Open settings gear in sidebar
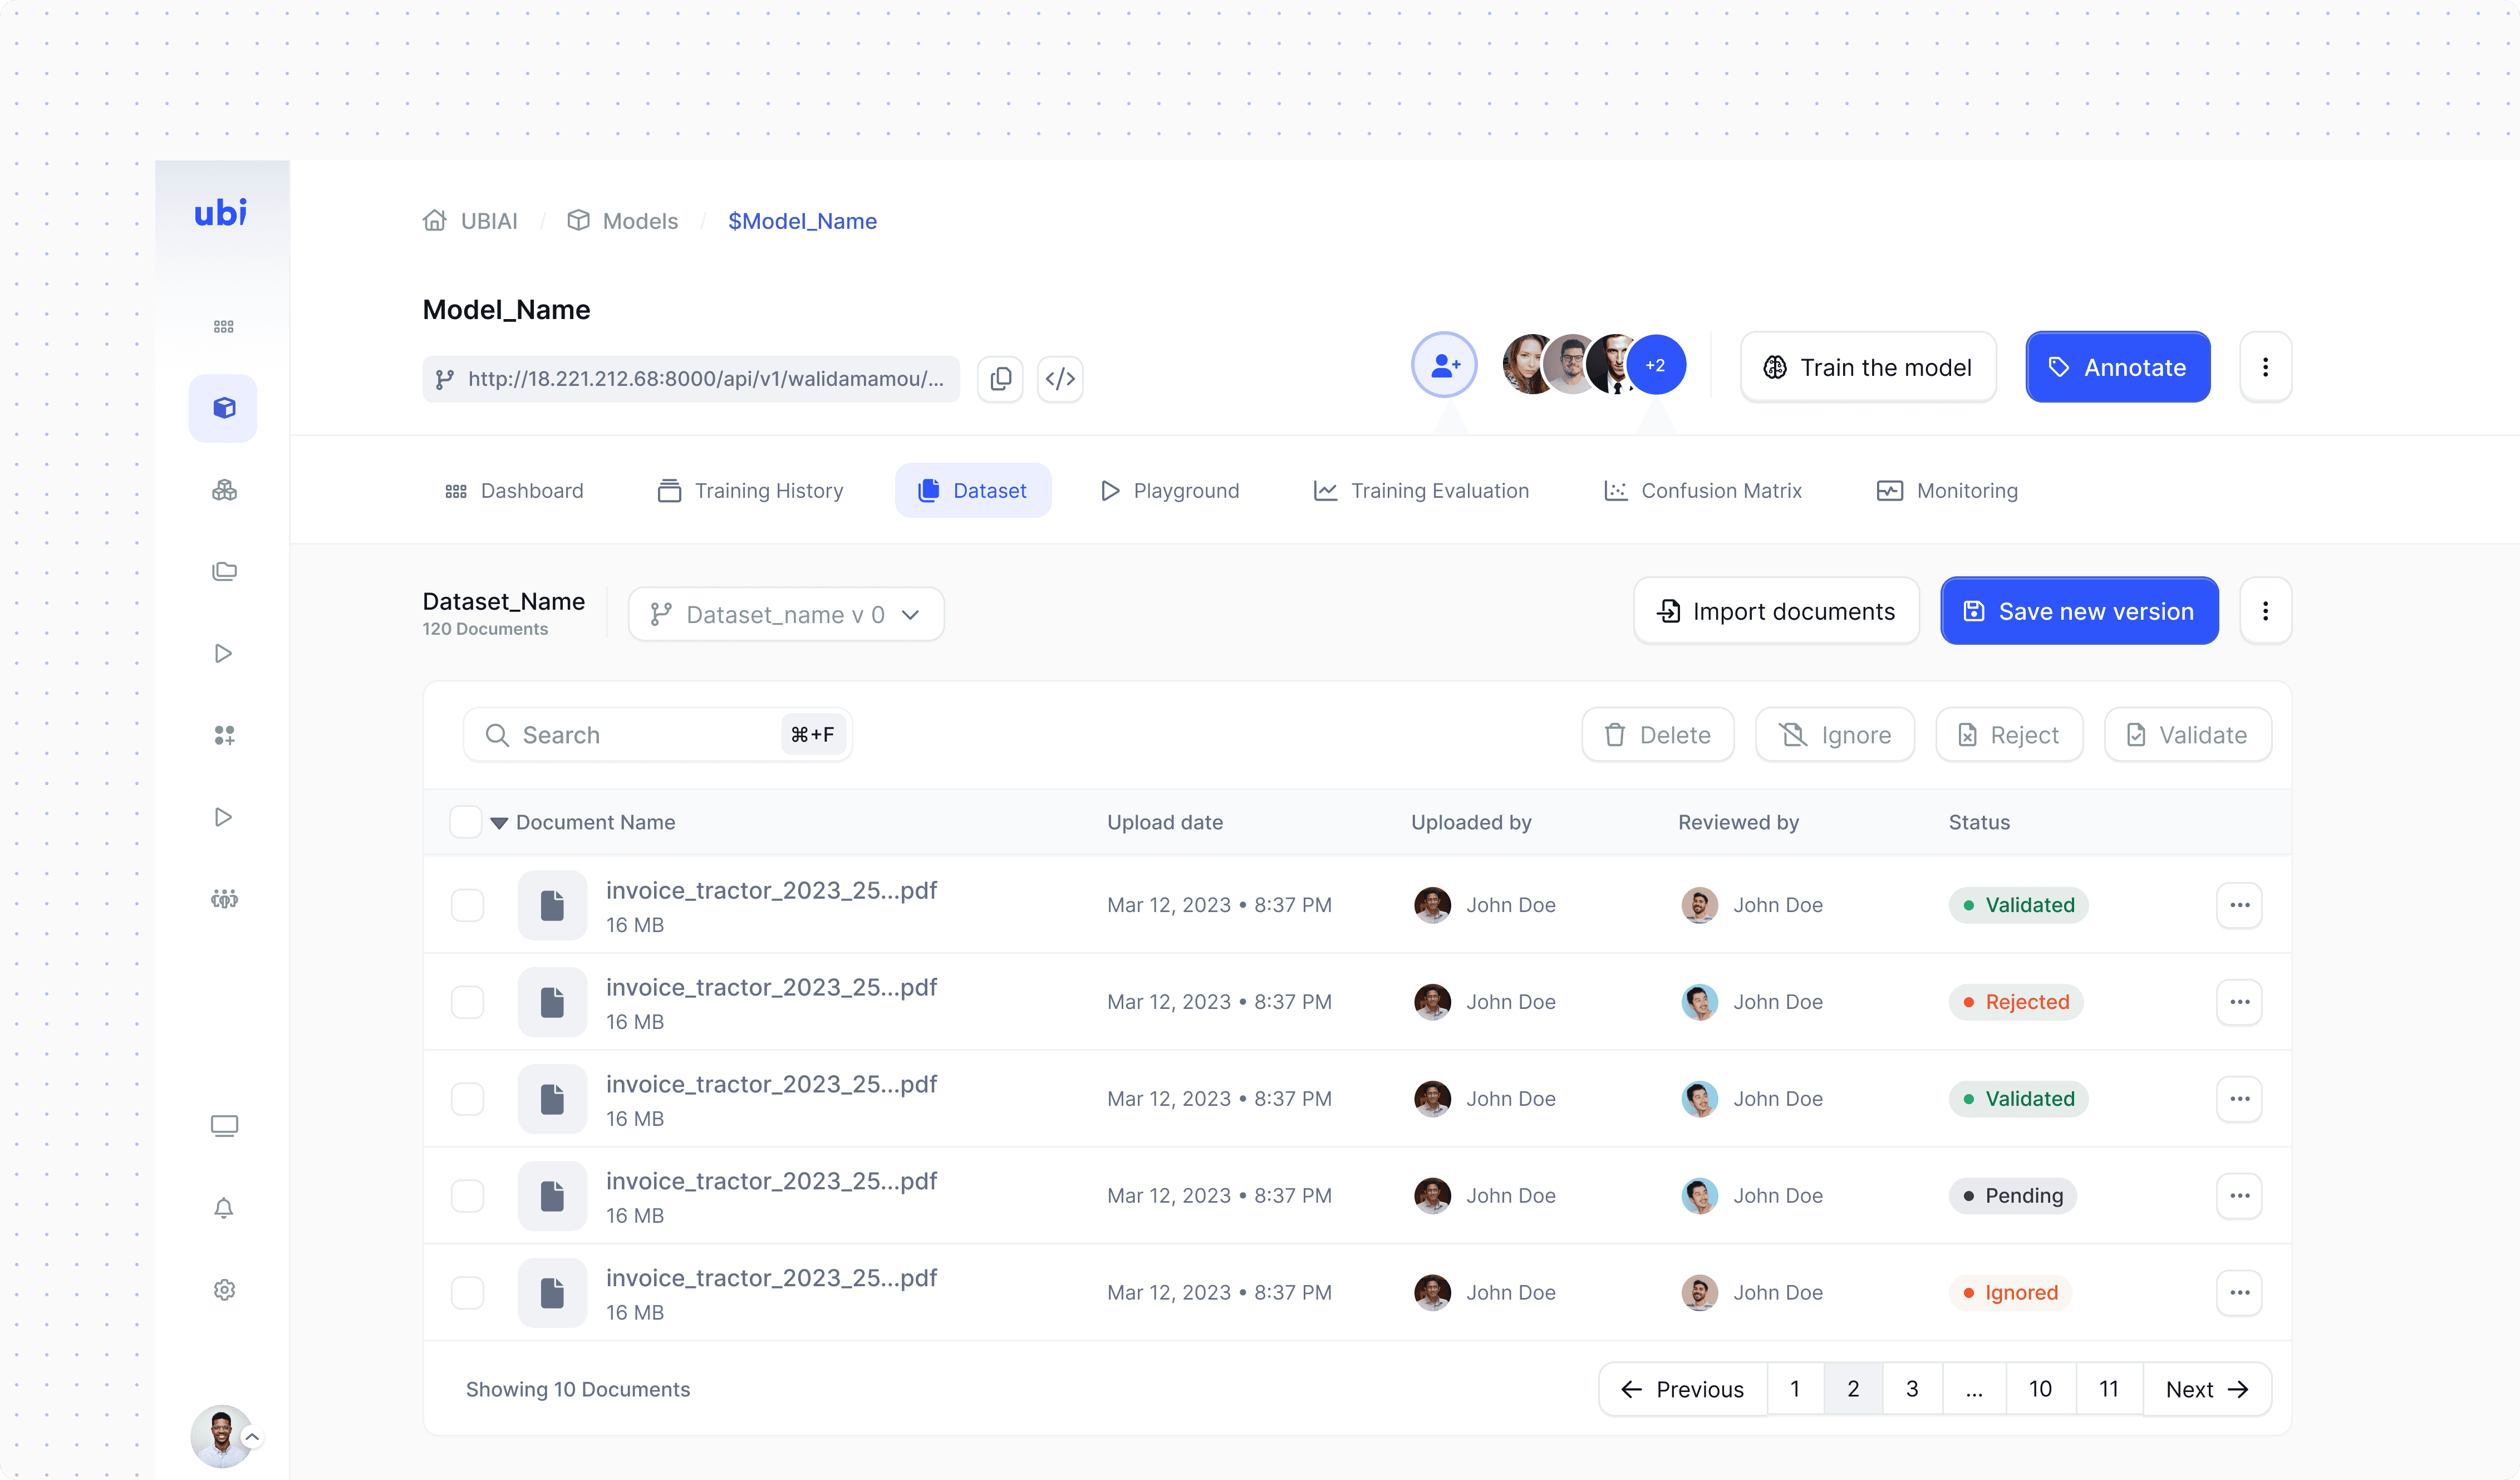 224,1290
